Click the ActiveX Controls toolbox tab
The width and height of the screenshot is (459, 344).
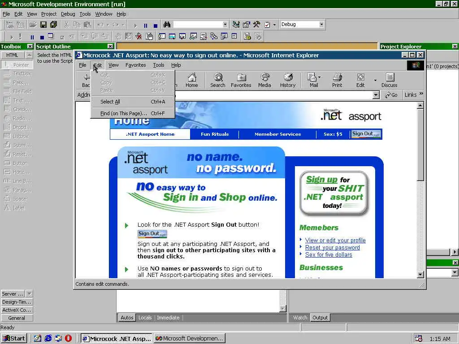(x=17, y=310)
